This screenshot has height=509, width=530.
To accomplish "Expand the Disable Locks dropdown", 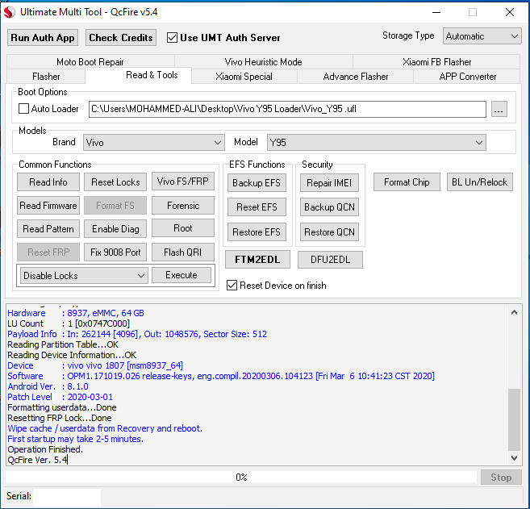I will point(84,275).
